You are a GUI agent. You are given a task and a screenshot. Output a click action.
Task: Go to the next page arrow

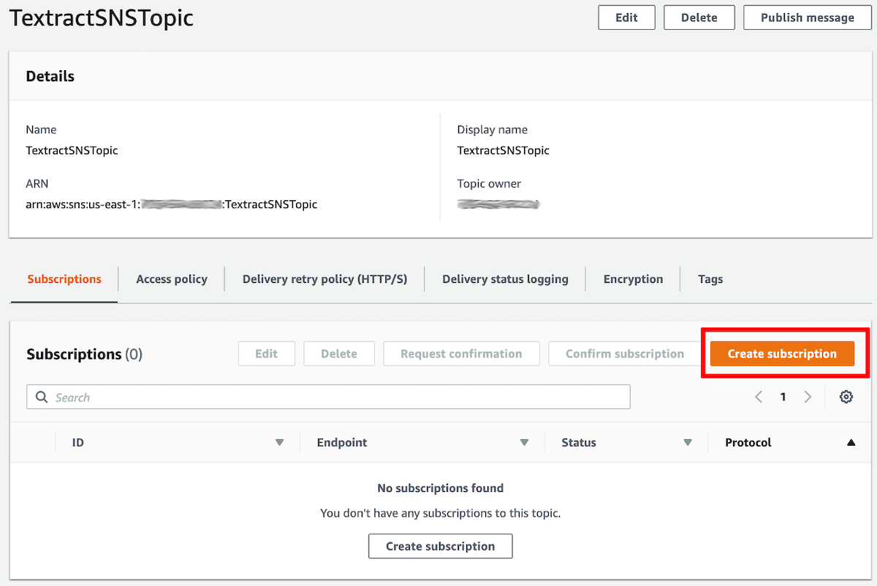(x=808, y=397)
